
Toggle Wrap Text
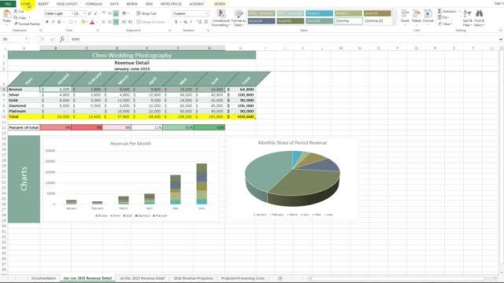[146, 13]
